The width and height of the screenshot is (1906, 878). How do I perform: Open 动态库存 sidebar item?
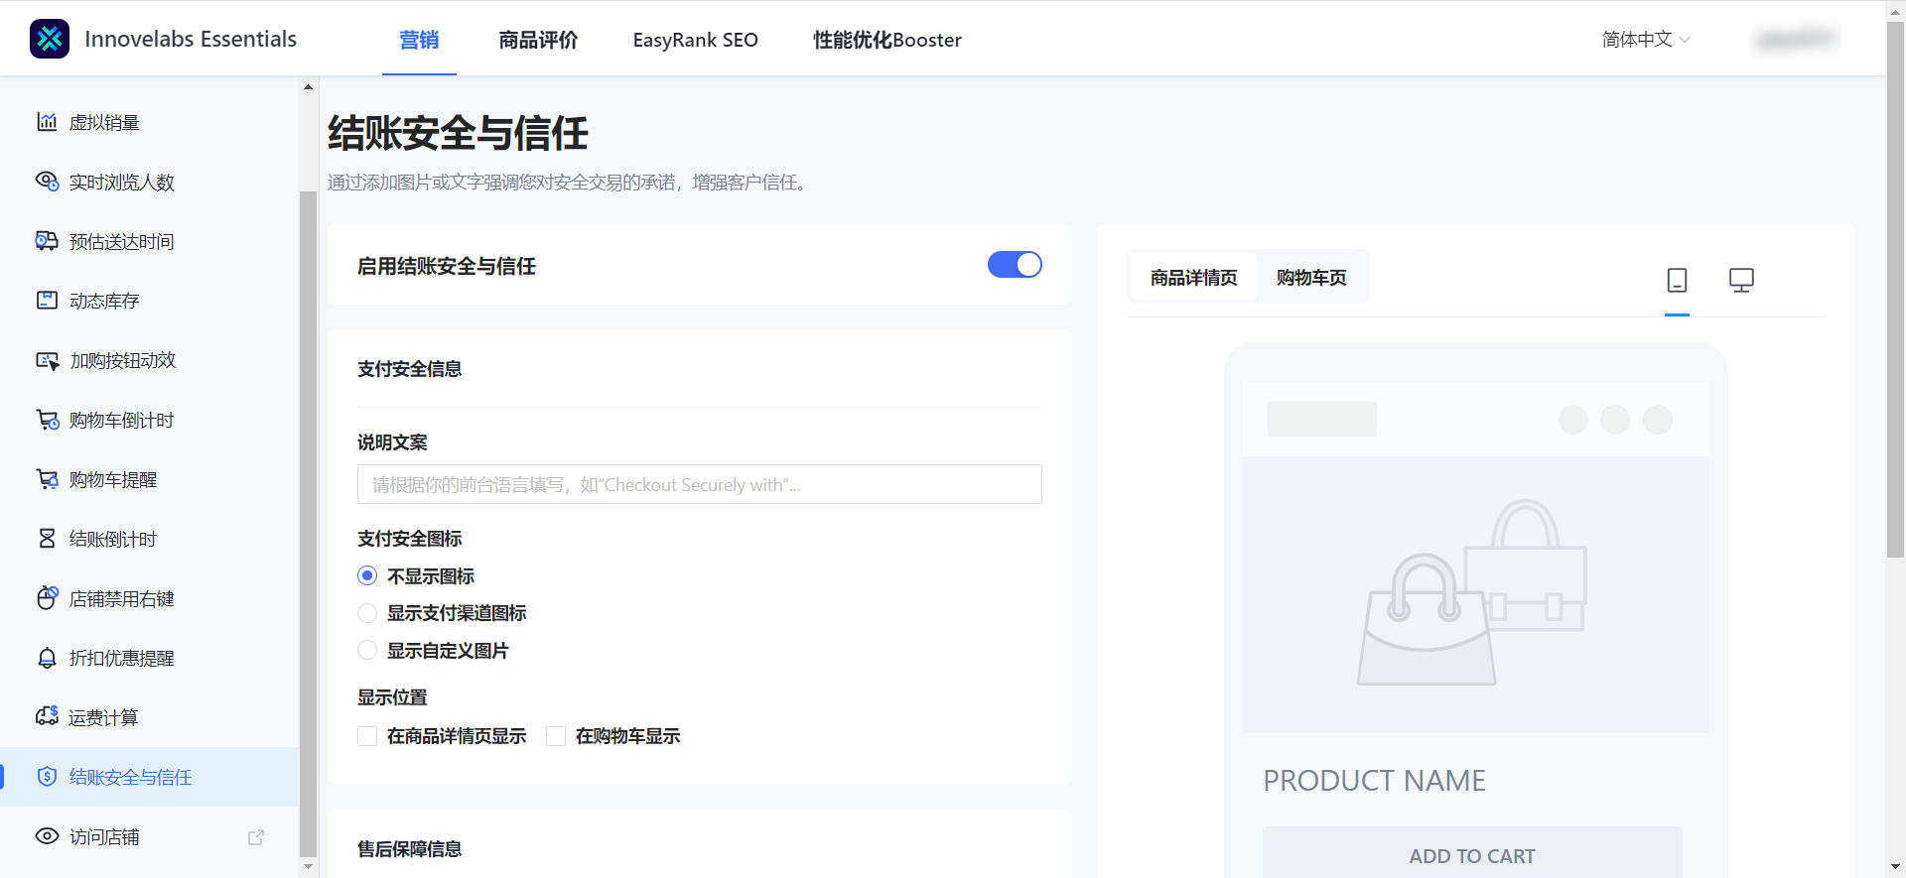click(149, 301)
